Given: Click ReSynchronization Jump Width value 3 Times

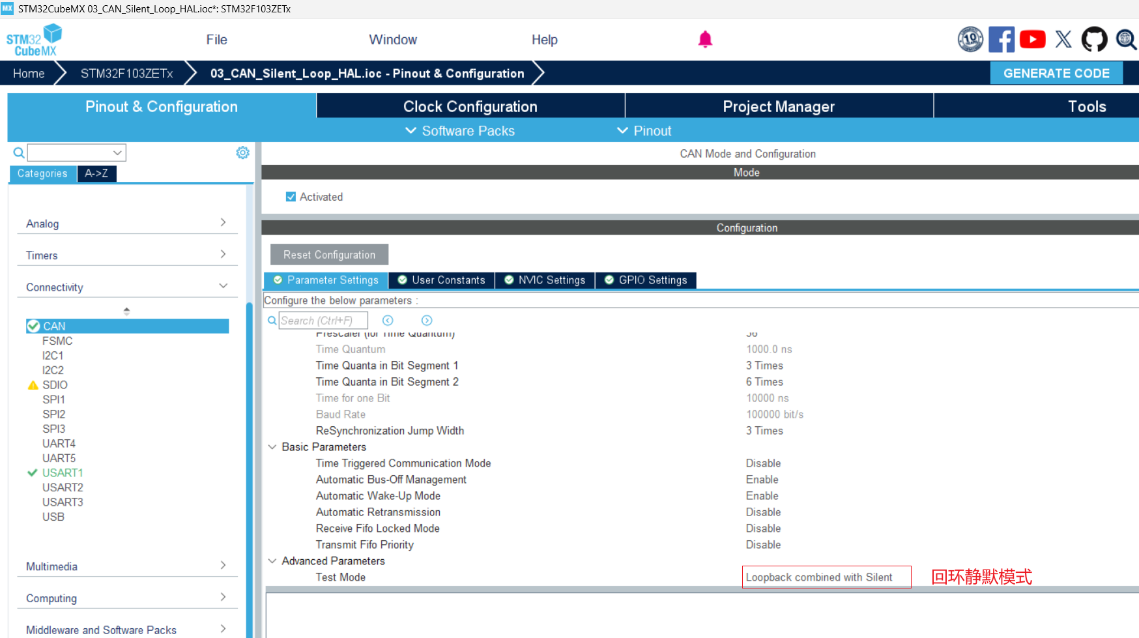Looking at the screenshot, I should point(764,431).
